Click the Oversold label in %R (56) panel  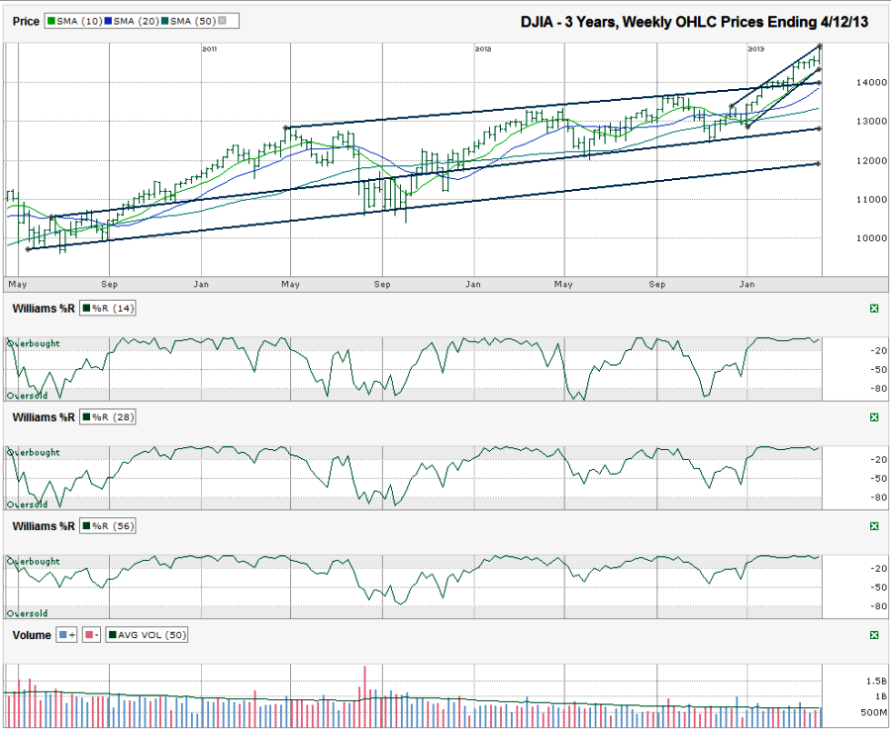point(28,613)
